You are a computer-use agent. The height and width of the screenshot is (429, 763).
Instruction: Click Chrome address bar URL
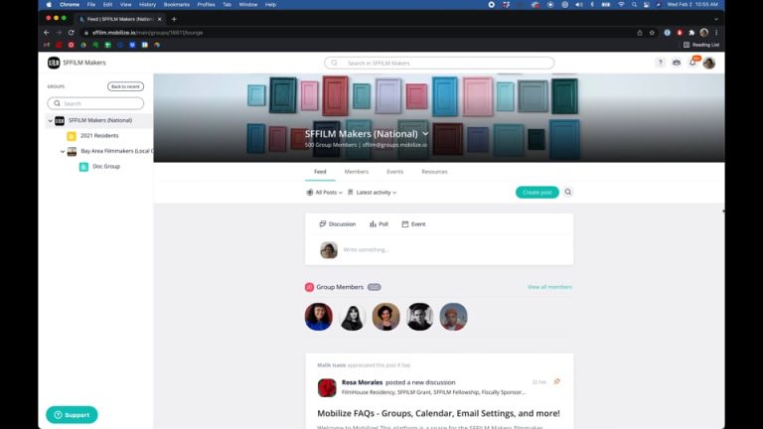click(x=147, y=33)
